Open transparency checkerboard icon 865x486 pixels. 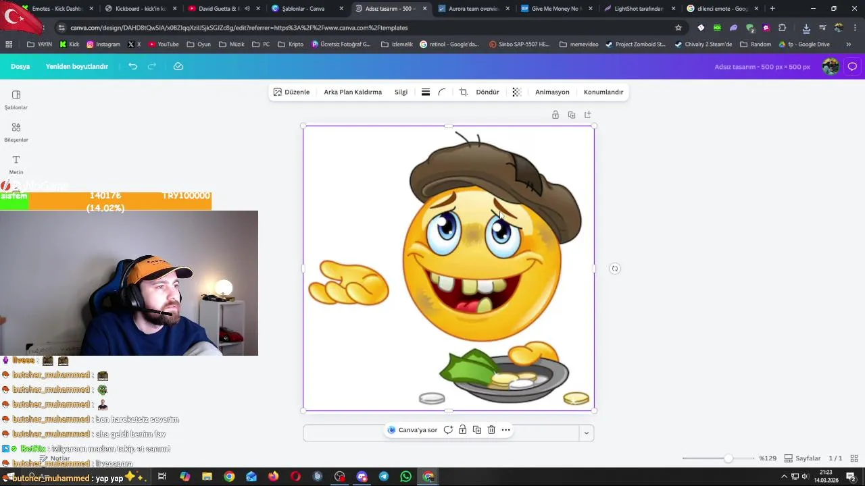coord(517,92)
